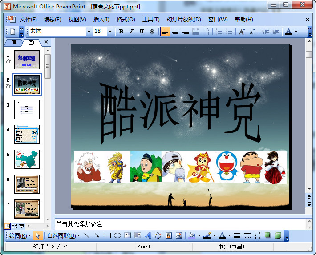Switch to Slides tab

click(31, 43)
